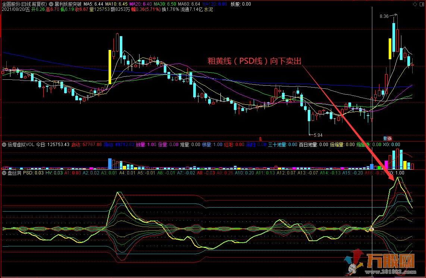Viewport: 426px width, 278px height.
Task: Click the turnover amount 额8253万
Action: click(x=120, y=9)
